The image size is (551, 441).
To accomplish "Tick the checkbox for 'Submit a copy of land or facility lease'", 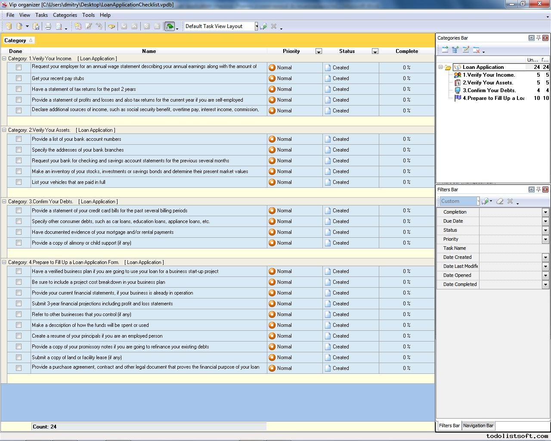I will [x=19, y=357].
